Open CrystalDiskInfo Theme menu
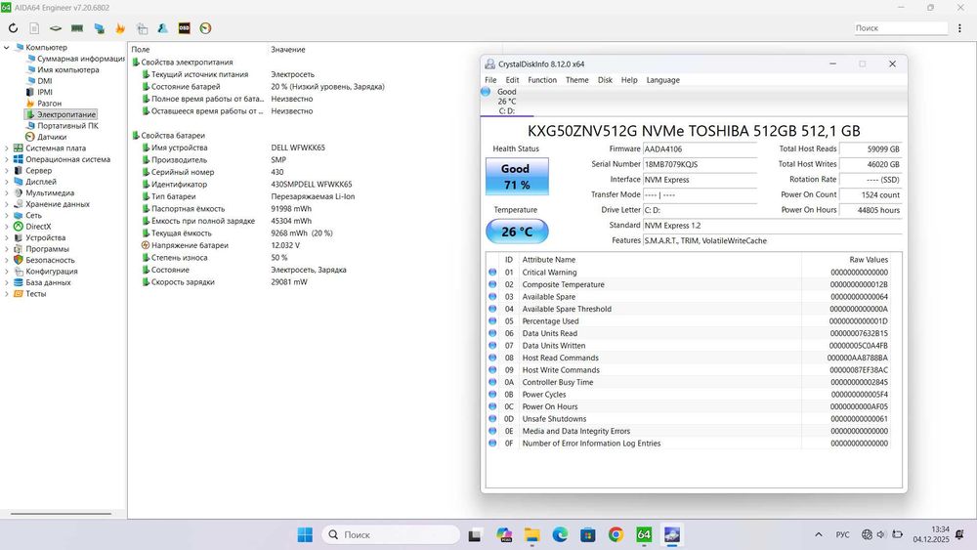Screen dimensions: 977x550 (577, 80)
